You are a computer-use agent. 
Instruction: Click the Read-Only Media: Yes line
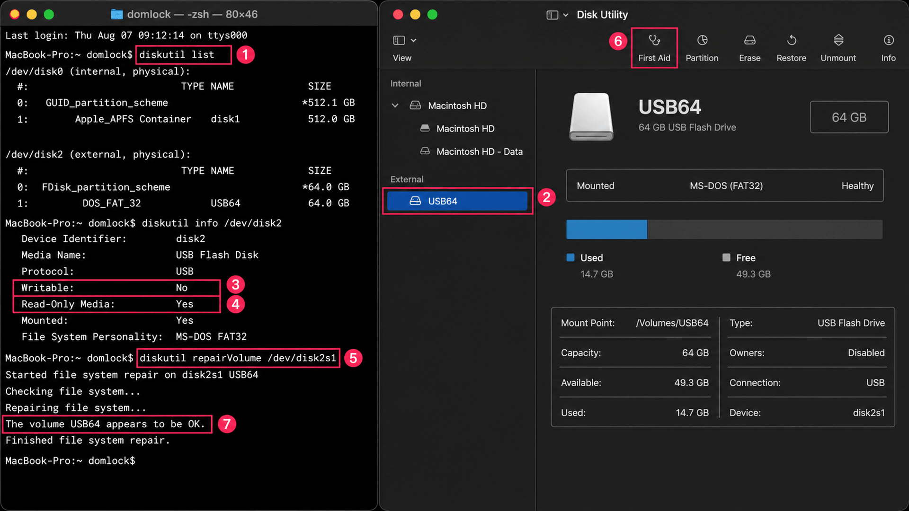[116, 304]
